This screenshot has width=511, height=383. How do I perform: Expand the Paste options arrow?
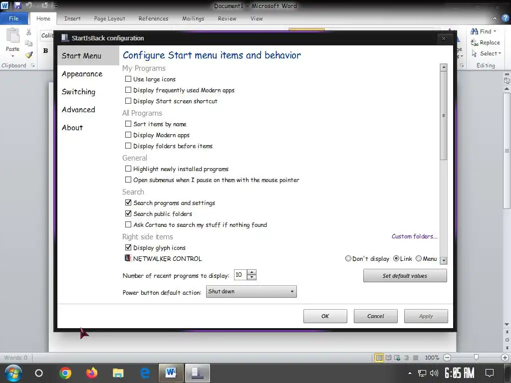(12, 56)
